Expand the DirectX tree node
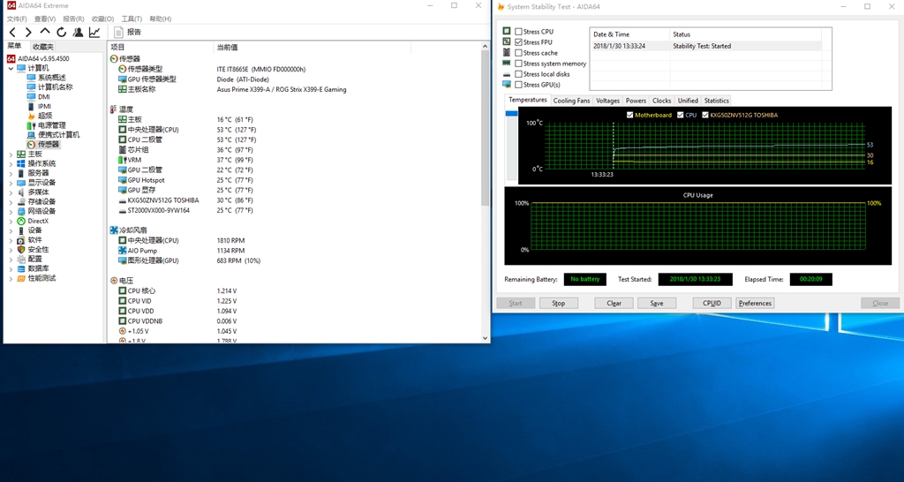This screenshot has width=904, height=482. [x=11, y=221]
